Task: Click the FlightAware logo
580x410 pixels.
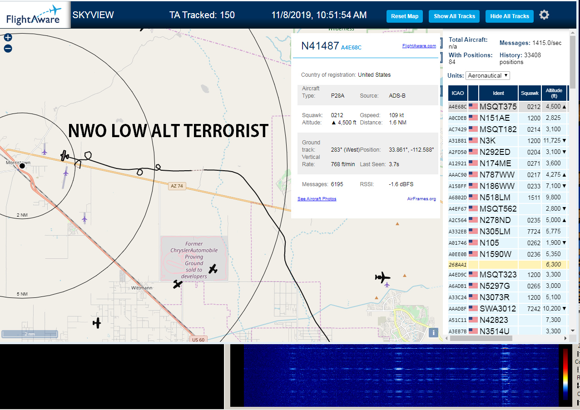Action: point(35,15)
